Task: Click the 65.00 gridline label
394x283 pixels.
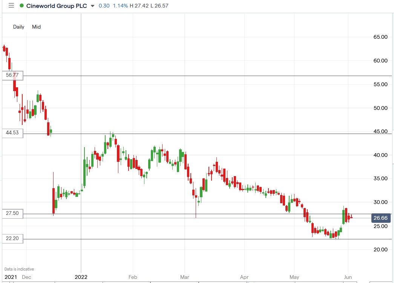Action: coord(380,37)
